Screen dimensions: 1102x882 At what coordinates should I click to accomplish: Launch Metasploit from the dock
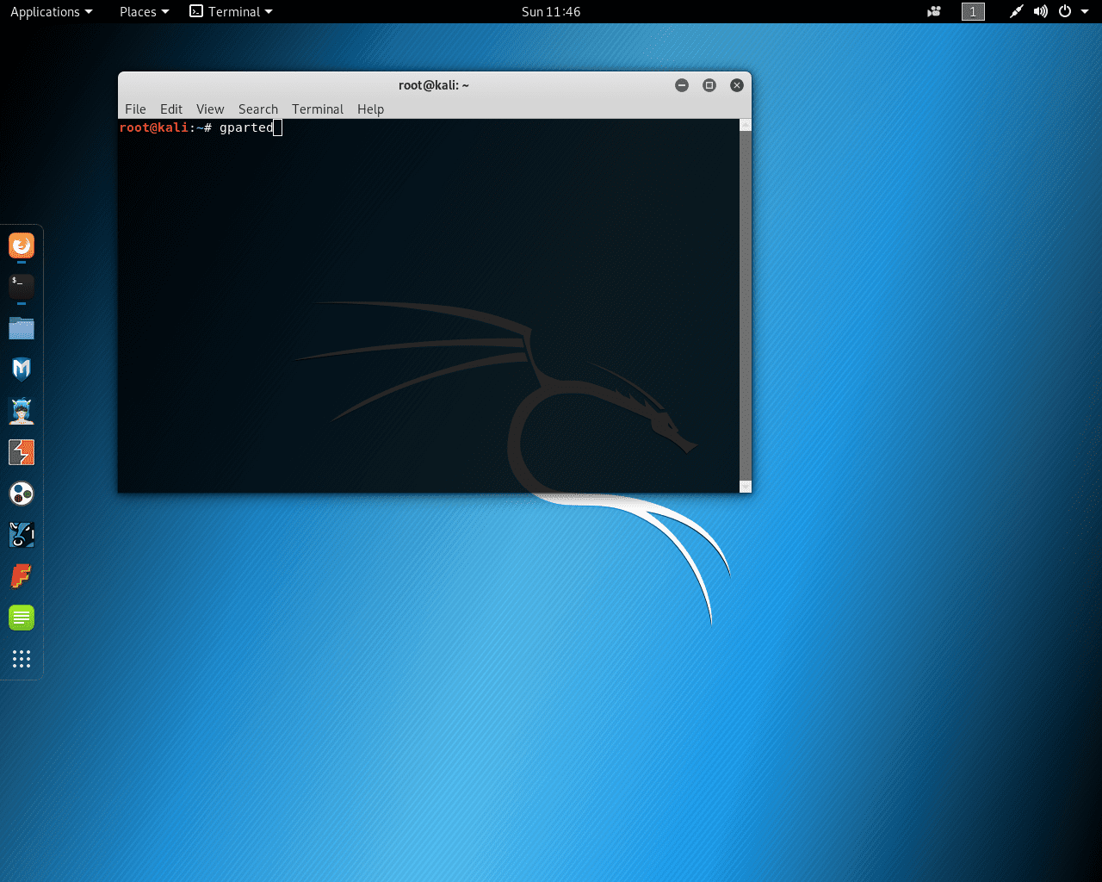tap(22, 370)
